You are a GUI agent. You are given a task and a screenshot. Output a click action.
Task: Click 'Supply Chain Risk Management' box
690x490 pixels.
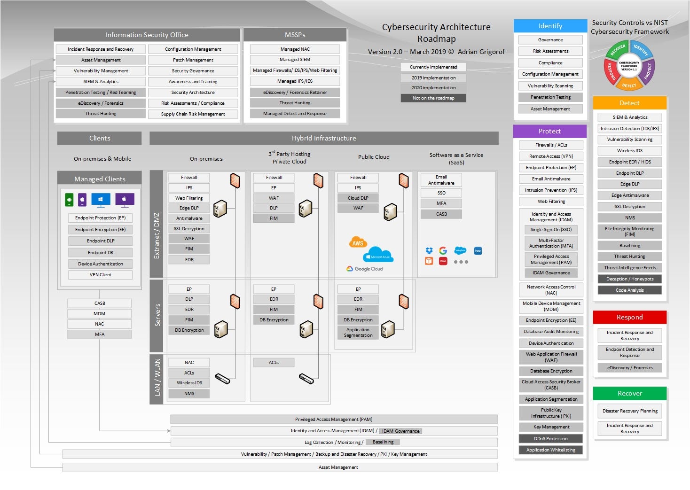[193, 114]
